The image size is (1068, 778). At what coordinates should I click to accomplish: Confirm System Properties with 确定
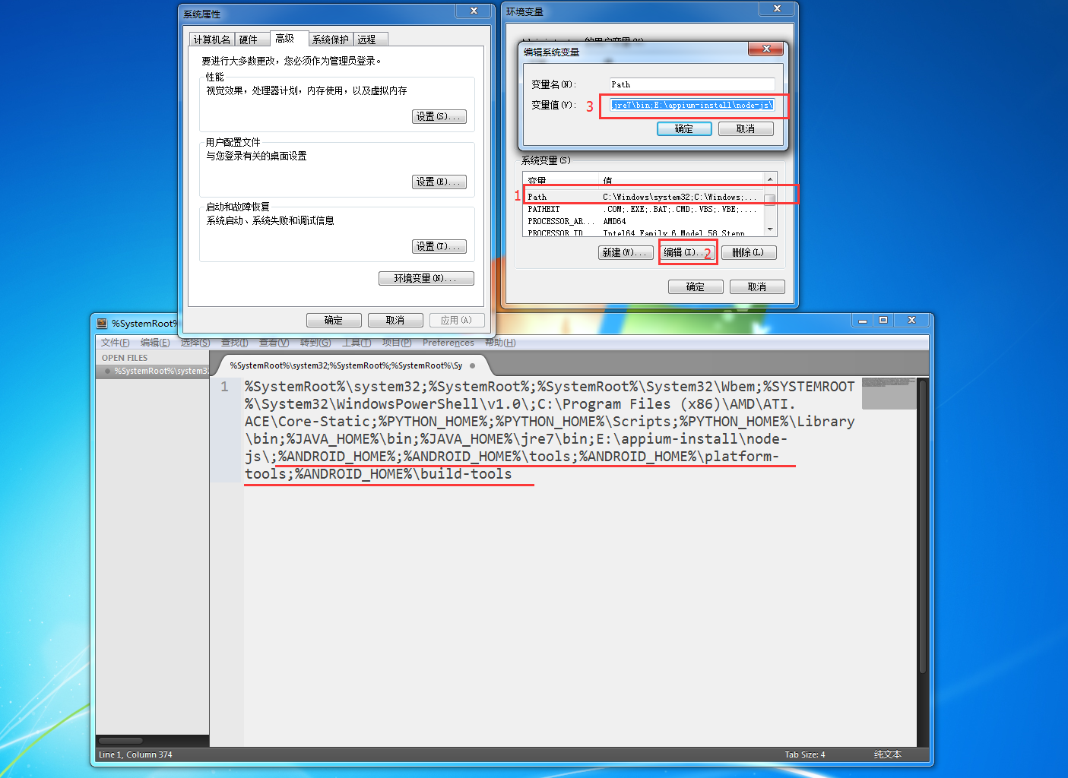coord(334,320)
